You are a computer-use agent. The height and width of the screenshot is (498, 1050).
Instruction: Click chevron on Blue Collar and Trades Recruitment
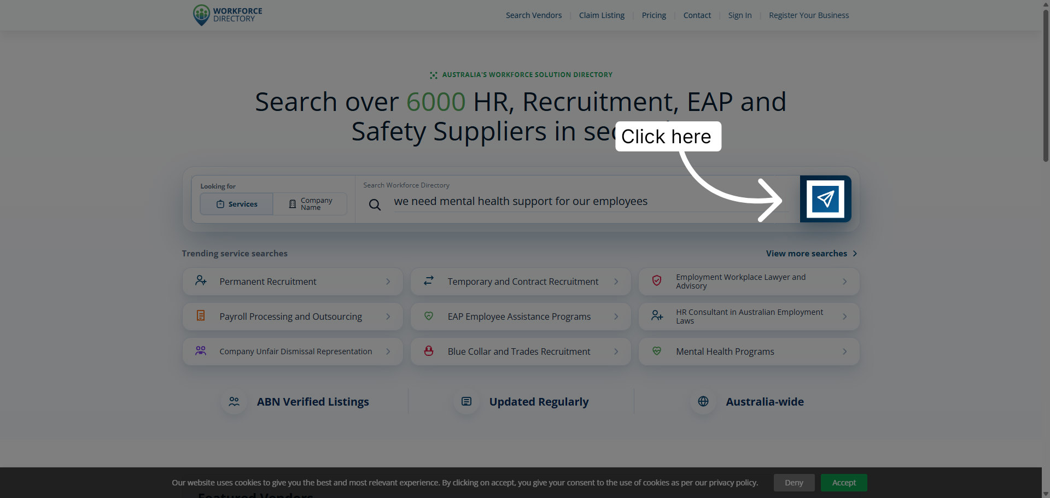pos(616,351)
